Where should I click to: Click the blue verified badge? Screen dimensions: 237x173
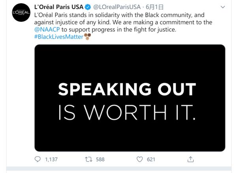pos(88,7)
